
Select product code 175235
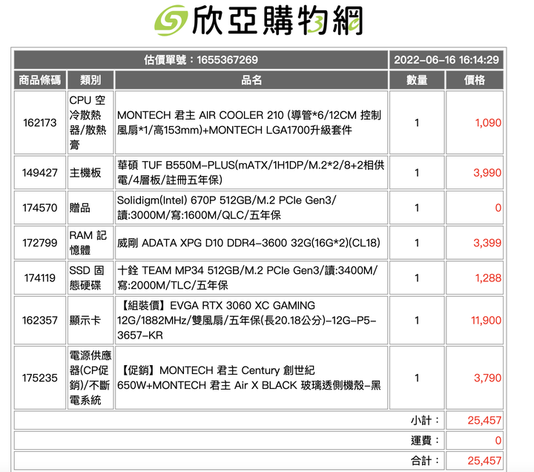tap(40, 378)
